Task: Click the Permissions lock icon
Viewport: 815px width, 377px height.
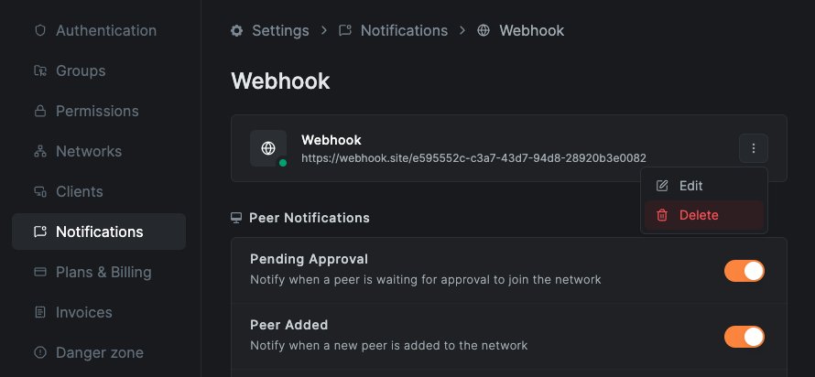Action: (39, 111)
